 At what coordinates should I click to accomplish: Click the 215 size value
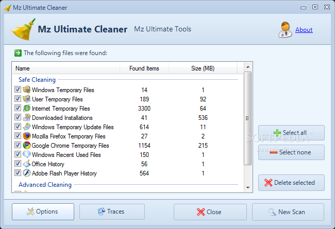[x=203, y=146]
